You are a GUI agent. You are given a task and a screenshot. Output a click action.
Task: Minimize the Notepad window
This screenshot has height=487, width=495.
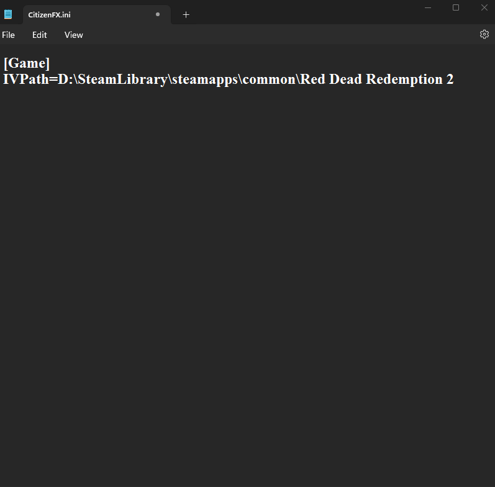pyautogui.click(x=428, y=7)
